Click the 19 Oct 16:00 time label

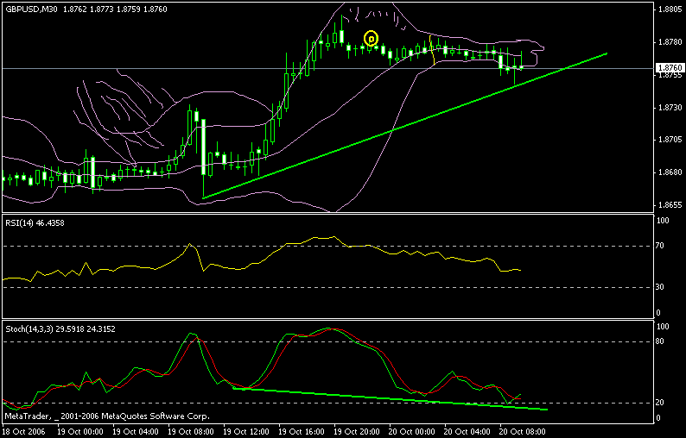click(302, 432)
